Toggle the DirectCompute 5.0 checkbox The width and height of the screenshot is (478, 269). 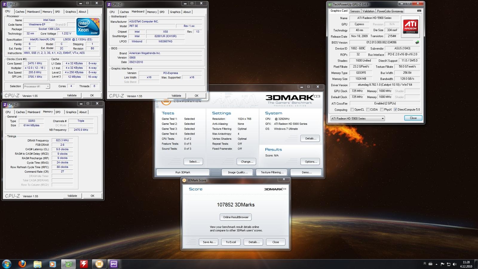coord(396,110)
